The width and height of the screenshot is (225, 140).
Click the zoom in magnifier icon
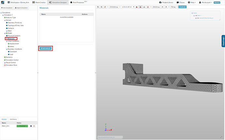click(98, 7)
